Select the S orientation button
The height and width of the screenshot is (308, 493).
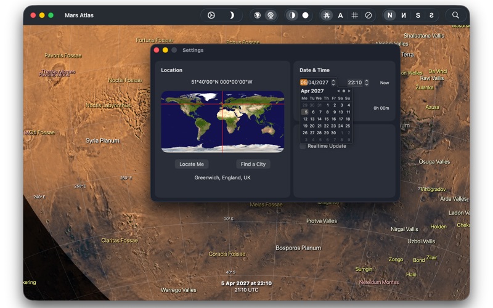point(418,15)
